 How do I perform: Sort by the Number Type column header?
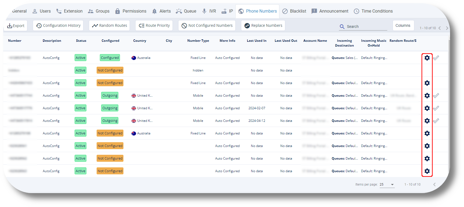click(x=198, y=41)
